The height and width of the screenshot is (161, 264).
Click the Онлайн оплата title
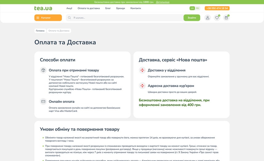point(62,101)
